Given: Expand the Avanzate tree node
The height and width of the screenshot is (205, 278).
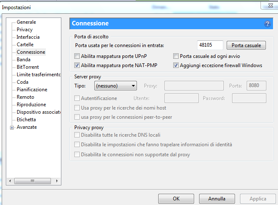Looking at the screenshot, I should [x=12, y=127].
